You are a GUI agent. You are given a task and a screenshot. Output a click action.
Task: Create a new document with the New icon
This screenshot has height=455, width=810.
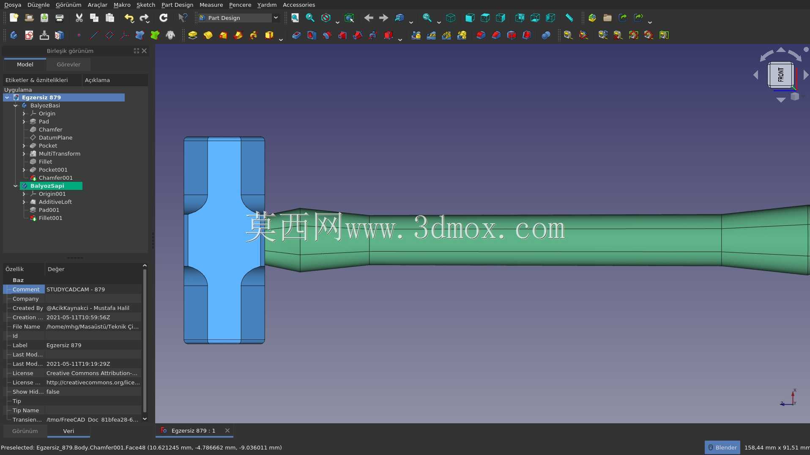click(x=14, y=18)
